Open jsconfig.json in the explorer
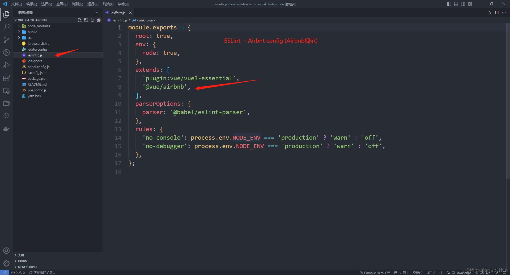 pyautogui.click(x=58, y=73)
